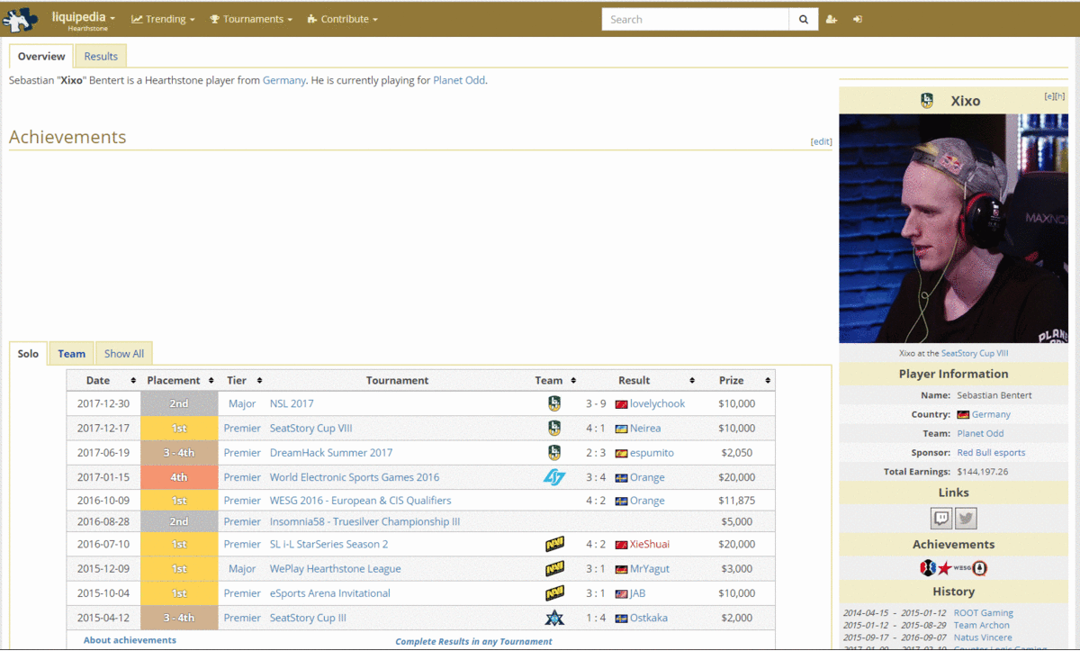
Task: Open the SeatStory Cup VIII tournament row link
Action: (x=311, y=429)
